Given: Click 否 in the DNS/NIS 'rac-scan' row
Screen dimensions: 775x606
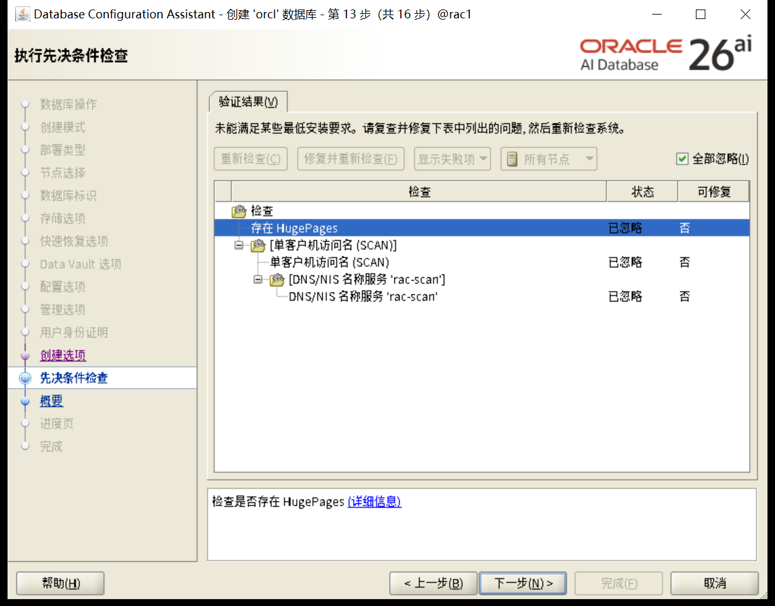Looking at the screenshot, I should tap(684, 296).
